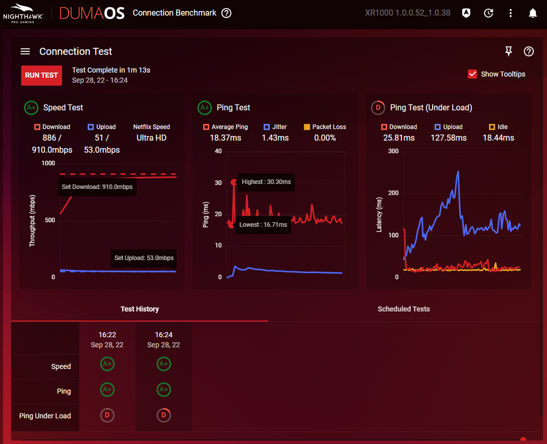Click the DumaOS logo link
Screen dimensions: 547x444
point(92,13)
